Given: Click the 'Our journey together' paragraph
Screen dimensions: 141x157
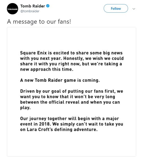Looking at the screenshot, I should point(72,124).
